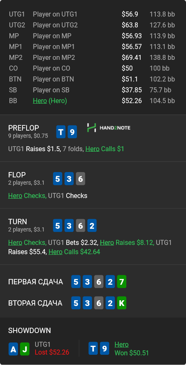Click the green 7 card in first runout
Image resolution: width=186 pixels, height=365 pixels.
pyautogui.click(x=121, y=282)
